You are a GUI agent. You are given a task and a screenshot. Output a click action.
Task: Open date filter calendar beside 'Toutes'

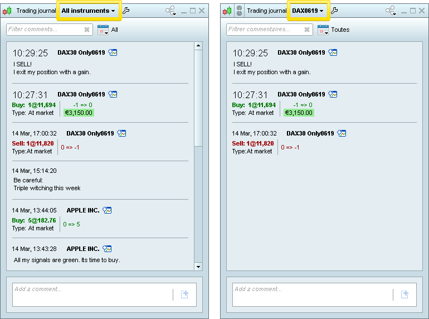(323, 30)
